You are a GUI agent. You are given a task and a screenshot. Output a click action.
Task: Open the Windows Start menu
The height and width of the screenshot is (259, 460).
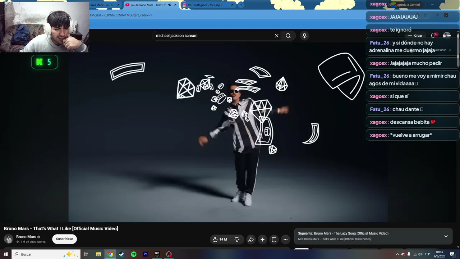click(x=5, y=254)
